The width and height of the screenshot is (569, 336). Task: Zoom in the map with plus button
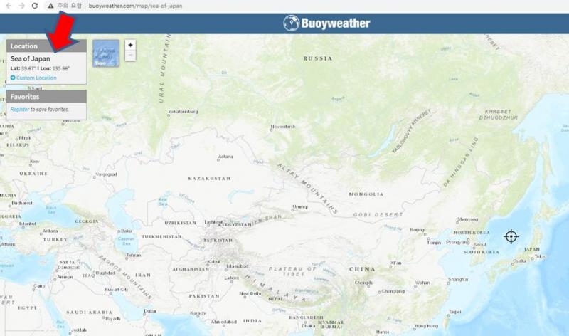pos(130,45)
